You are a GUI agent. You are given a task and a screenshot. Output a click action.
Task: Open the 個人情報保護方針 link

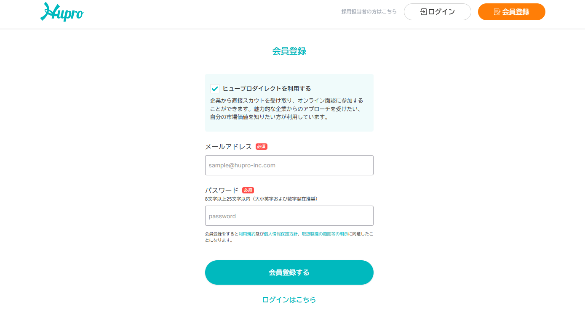(280, 234)
